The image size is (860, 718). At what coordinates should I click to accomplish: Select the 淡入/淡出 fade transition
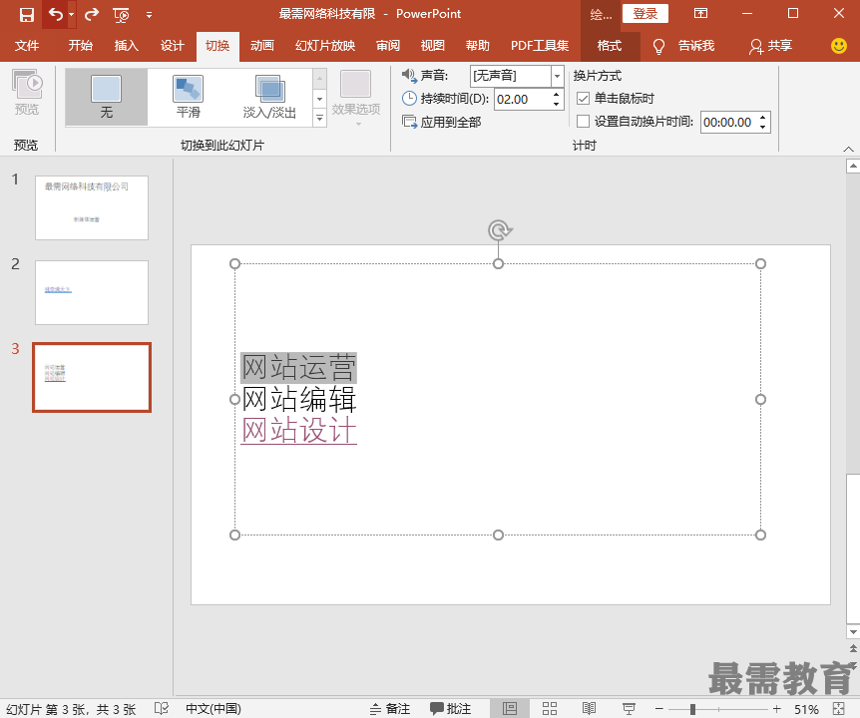(x=269, y=98)
